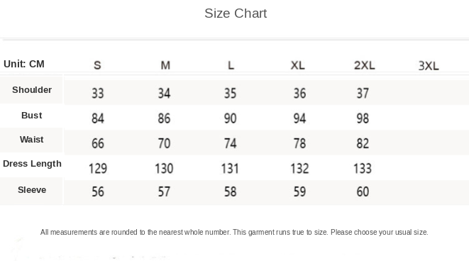Select the 2XL size column header
This screenshot has width=469, height=261.
pos(364,65)
